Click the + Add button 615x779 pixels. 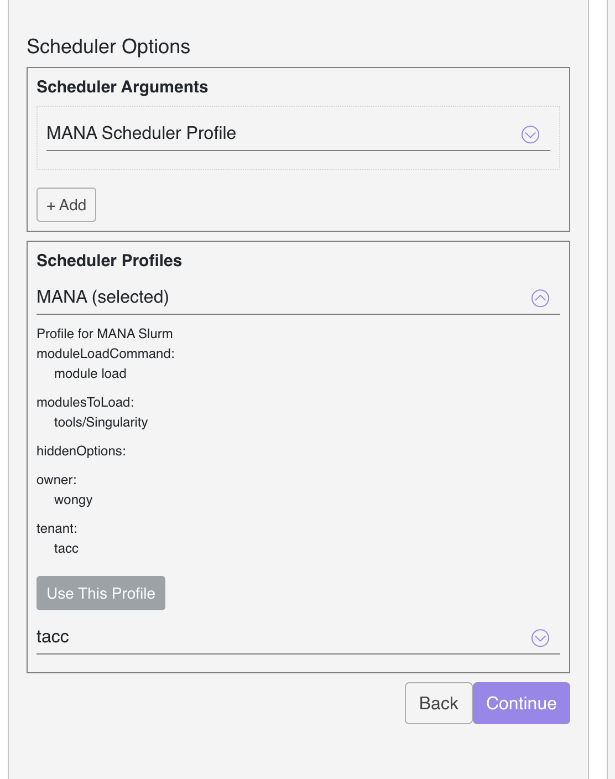[x=66, y=205]
